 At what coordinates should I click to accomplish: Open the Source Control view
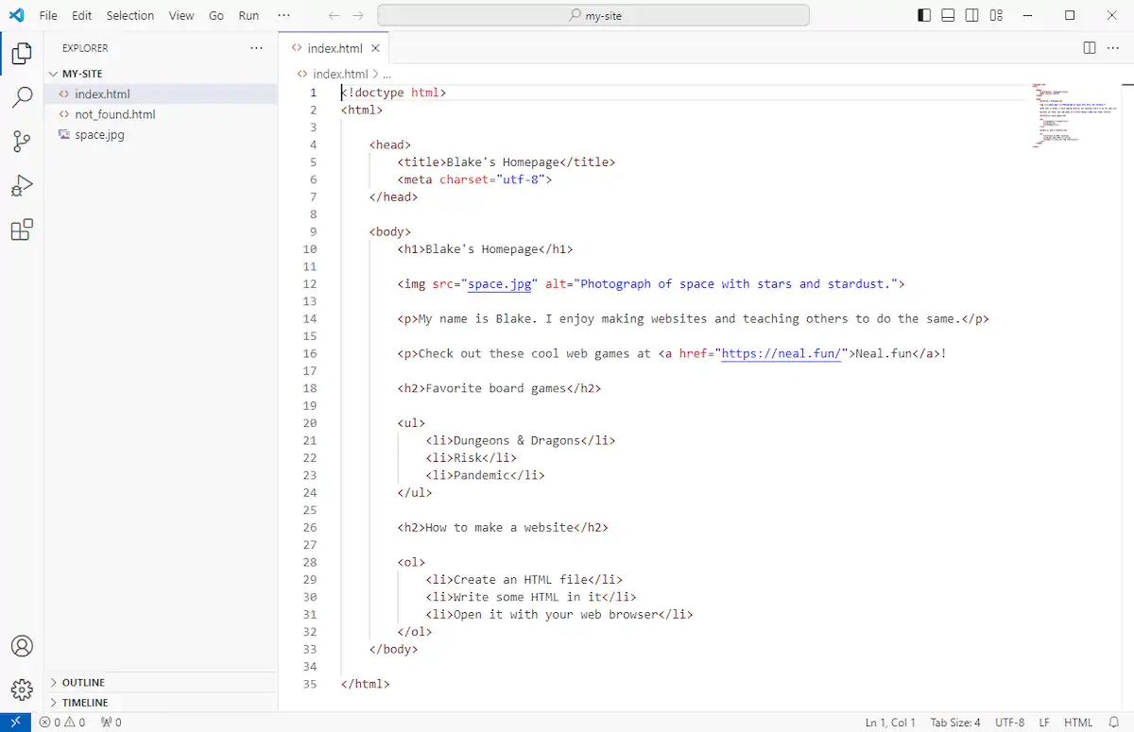click(22, 141)
